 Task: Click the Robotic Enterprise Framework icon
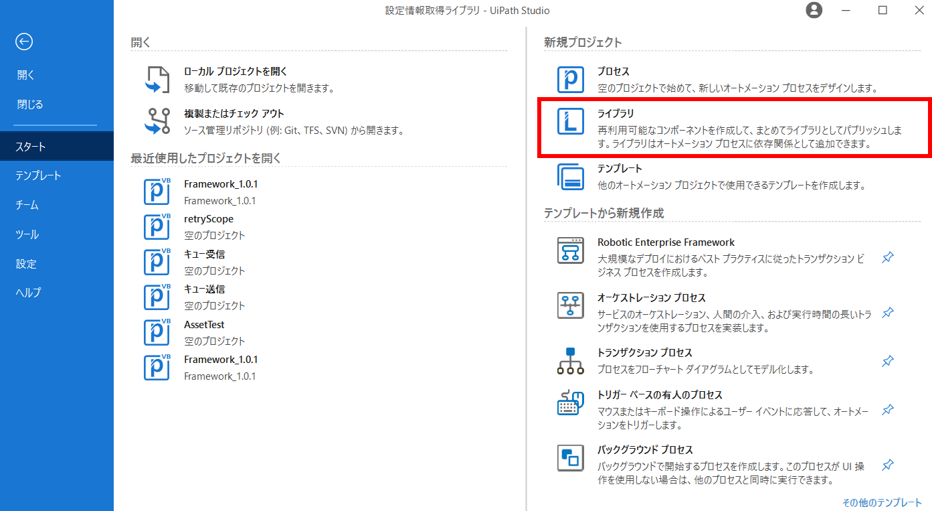click(571, 250)
